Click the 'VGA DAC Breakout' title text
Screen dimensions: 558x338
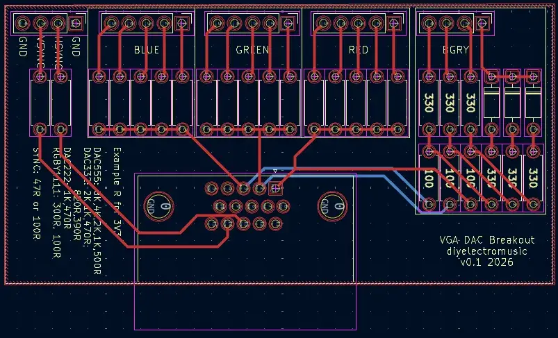point(487,240)
